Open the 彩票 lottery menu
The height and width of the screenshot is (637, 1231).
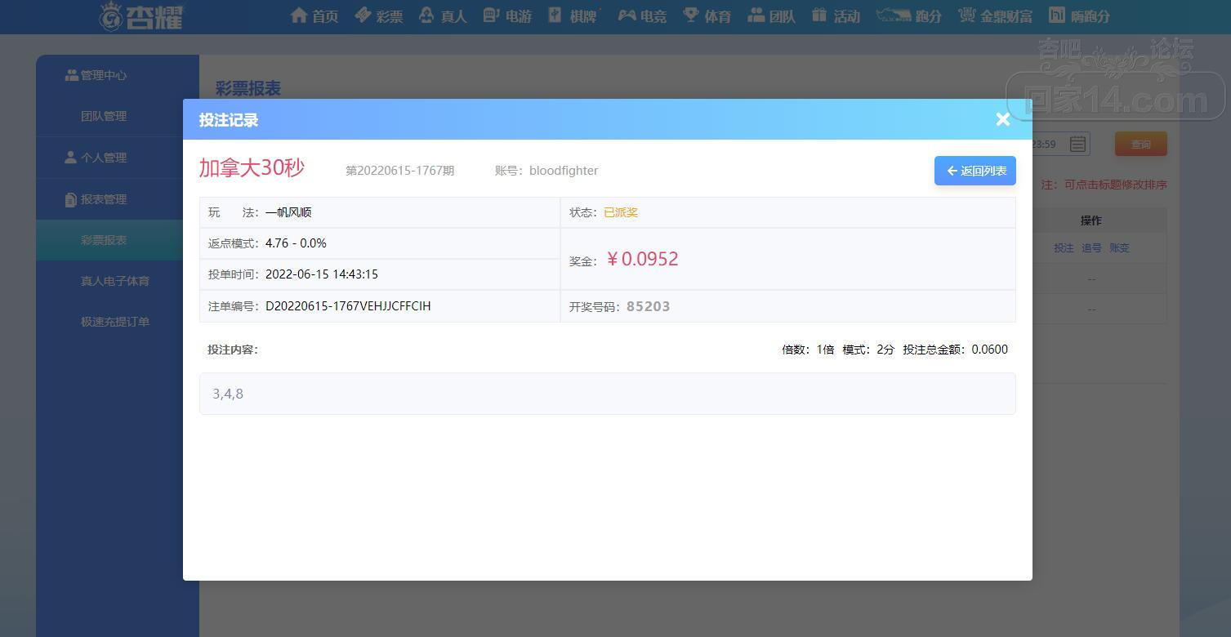379,16
